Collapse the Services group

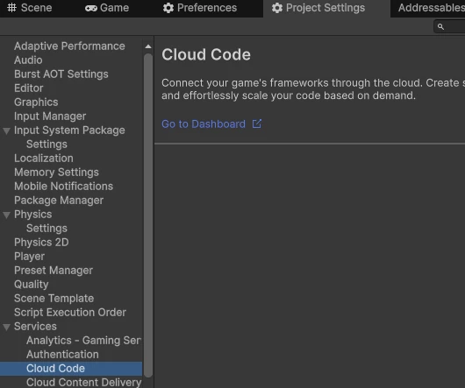tap(6, 327)
